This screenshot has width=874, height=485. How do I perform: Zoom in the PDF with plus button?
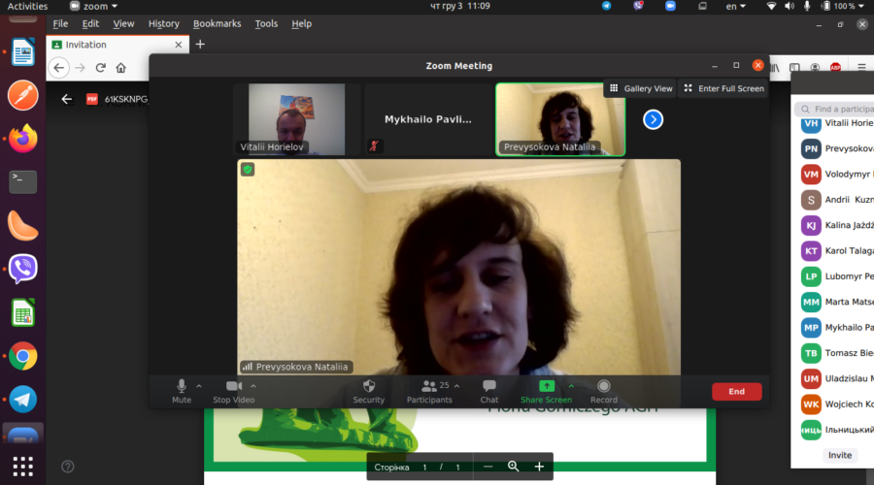539,467
